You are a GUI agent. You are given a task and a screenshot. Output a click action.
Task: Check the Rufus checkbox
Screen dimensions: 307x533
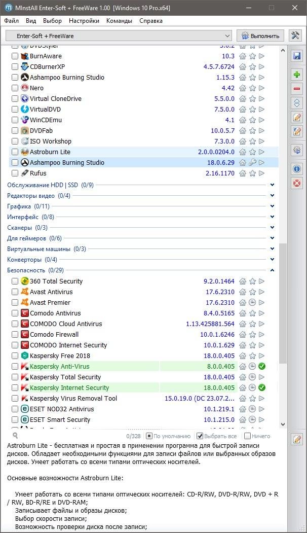[15, 173]
